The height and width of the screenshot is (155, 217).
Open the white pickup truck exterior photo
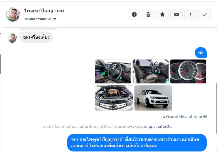point(153,98)
